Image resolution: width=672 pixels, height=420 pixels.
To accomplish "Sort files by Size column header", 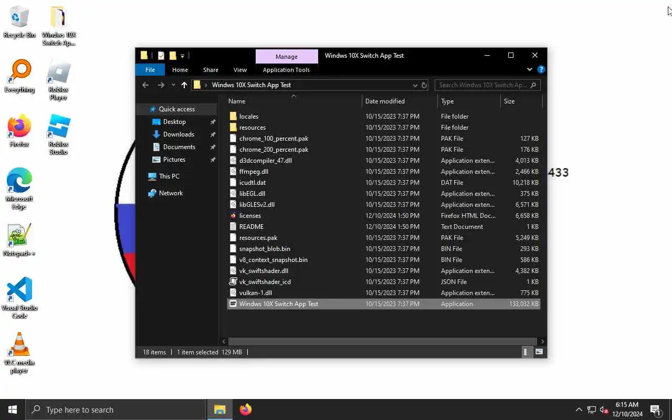I will click(x=521, y=101).
